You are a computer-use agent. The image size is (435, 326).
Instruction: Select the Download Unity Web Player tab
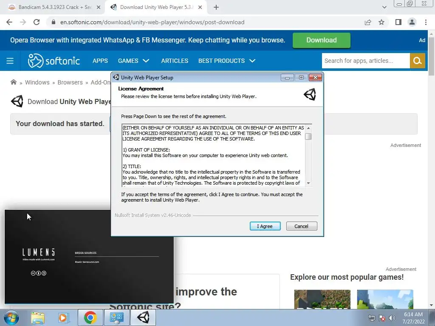156,7
